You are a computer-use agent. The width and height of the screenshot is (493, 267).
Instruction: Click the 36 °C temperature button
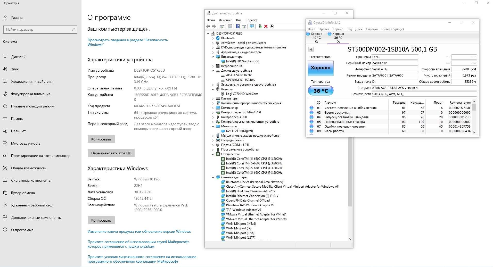click(x=321, y=91)
